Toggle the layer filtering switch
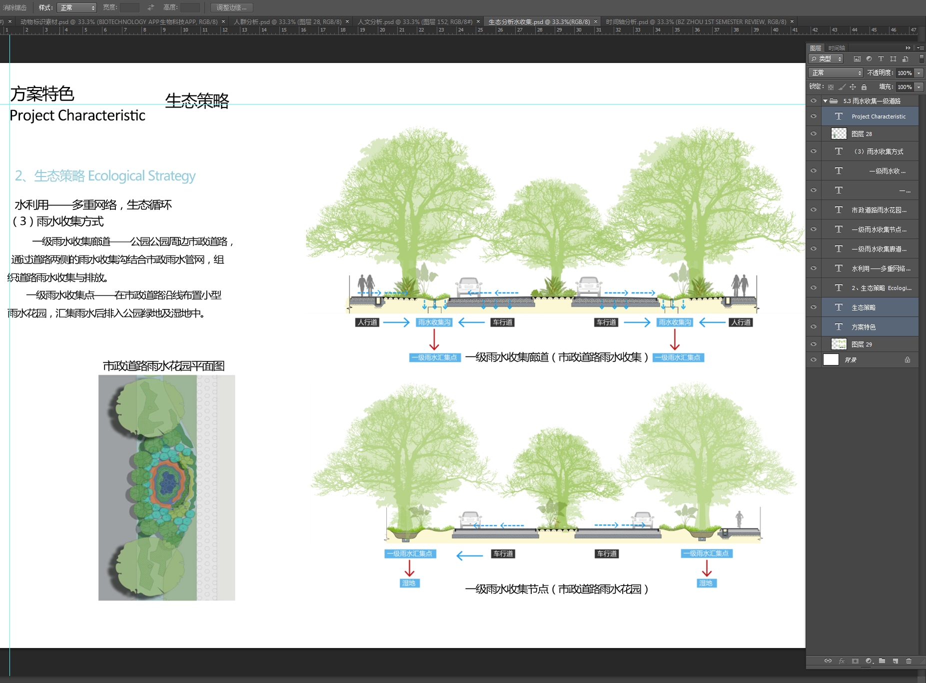 922,59
